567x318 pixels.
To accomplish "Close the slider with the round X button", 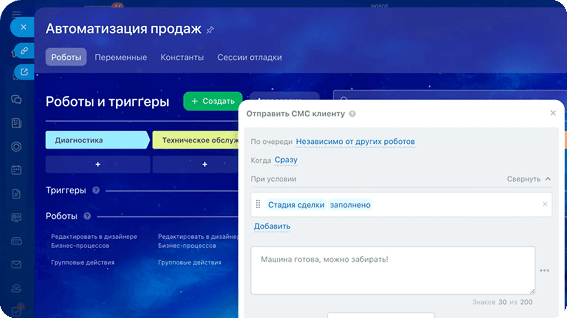I will pyautogui.click(x=23, y=27).
